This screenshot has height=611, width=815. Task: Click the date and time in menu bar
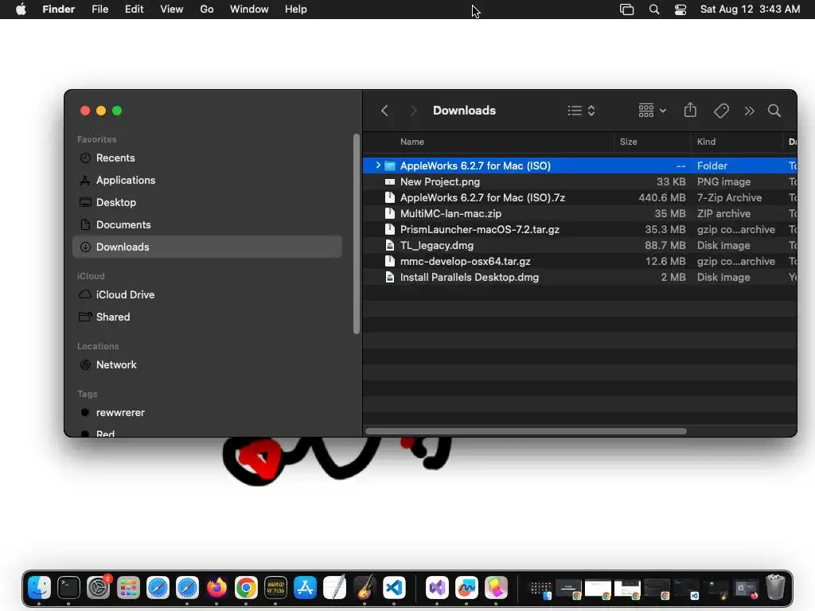coord(750,10)
